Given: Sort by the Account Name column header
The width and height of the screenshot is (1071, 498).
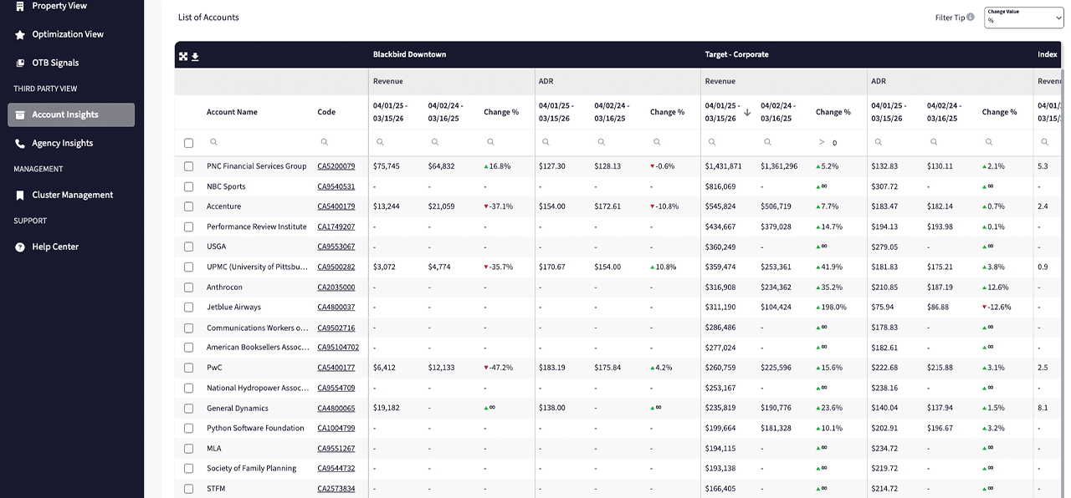Looking at the screenshot, I should tap(232, 112).
